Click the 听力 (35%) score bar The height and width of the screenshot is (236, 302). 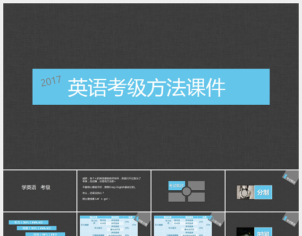[28, 222]
